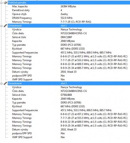Screen dimensions: 130x143
Task: Select slot 2 XMP SPD Support row
Action: coord(69,137)
